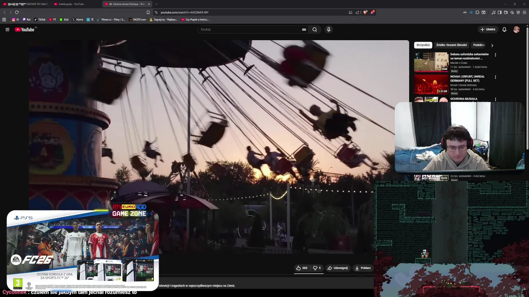Open the TikTok bookmark
The image size is (529, 297).
click(40, 19)
